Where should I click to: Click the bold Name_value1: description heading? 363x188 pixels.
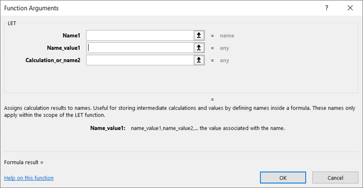[108, 128]
